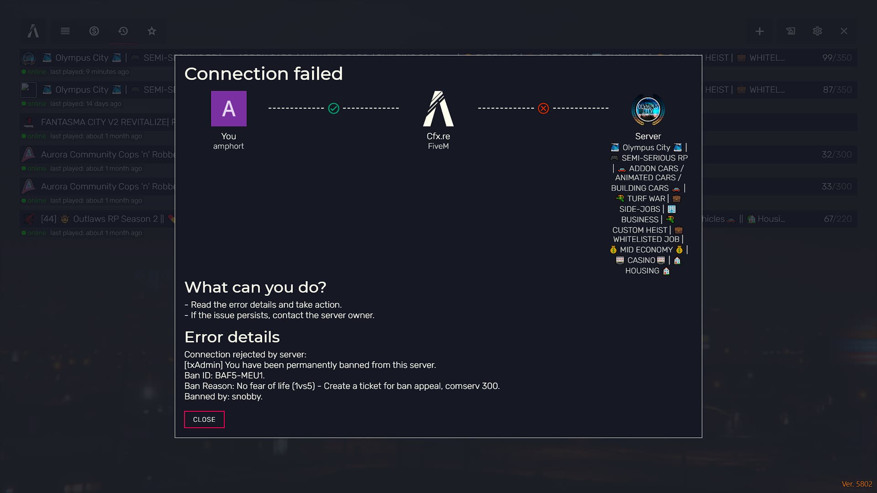This screenshot has height=493, width=877.
Task: Click the red failed connection status icon
Action: pos(543,108)
